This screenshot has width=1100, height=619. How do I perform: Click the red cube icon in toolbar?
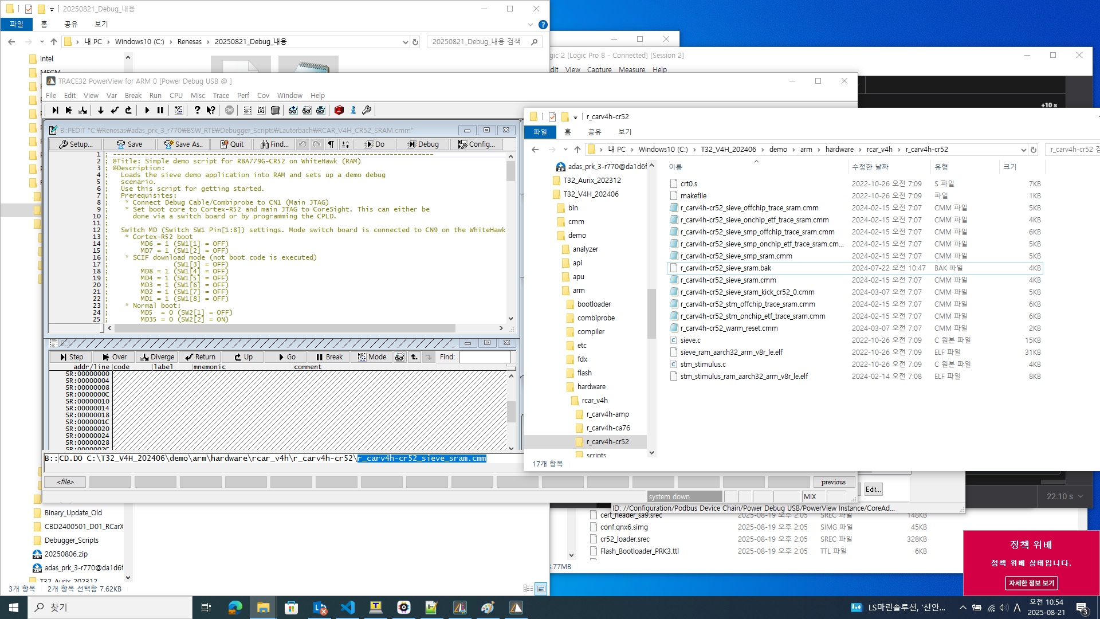[339, 110]
